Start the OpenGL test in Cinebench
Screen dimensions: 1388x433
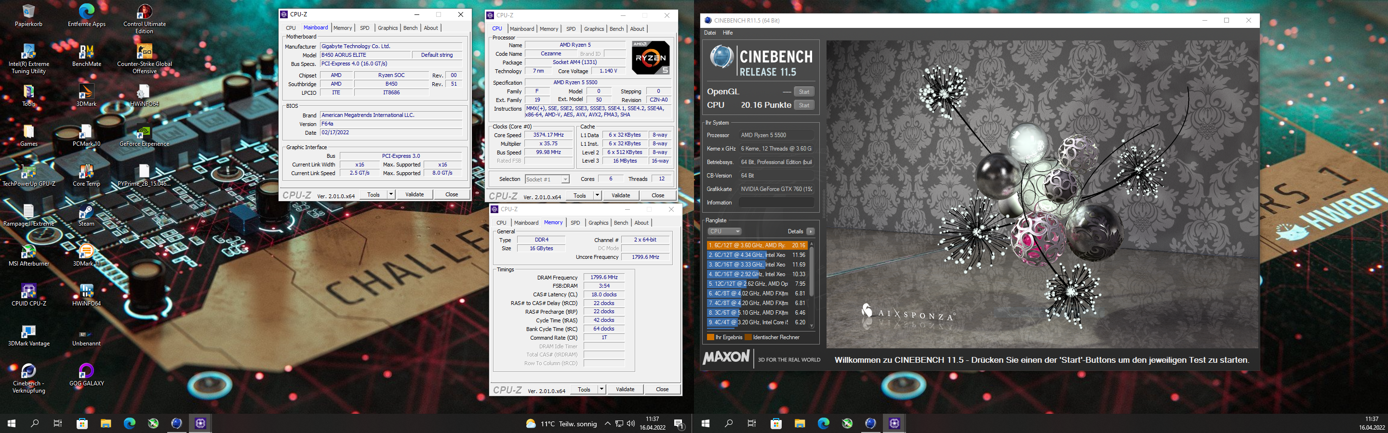click(804, 91)
